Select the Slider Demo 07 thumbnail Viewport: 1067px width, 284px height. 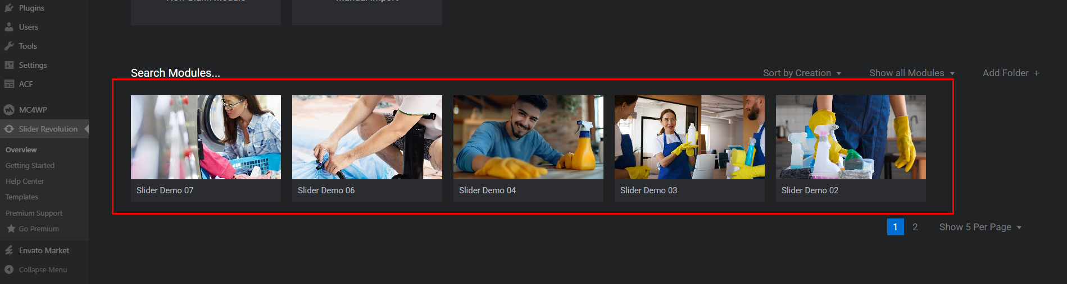(x=206, y=137)
